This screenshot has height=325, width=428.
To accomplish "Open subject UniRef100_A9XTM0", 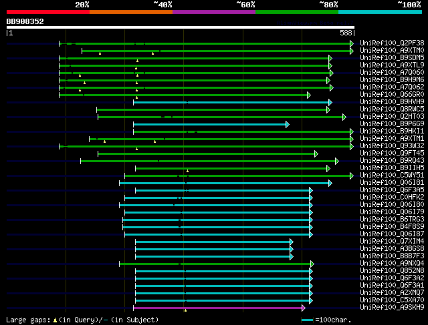I will [392, 50].
